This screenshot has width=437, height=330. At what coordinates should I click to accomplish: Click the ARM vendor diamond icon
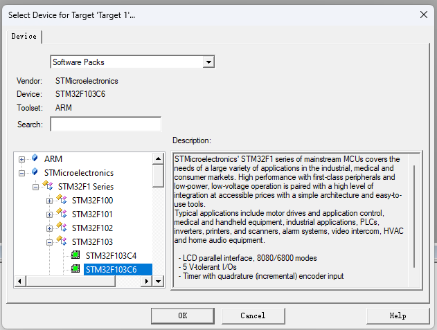coord(35,159)
